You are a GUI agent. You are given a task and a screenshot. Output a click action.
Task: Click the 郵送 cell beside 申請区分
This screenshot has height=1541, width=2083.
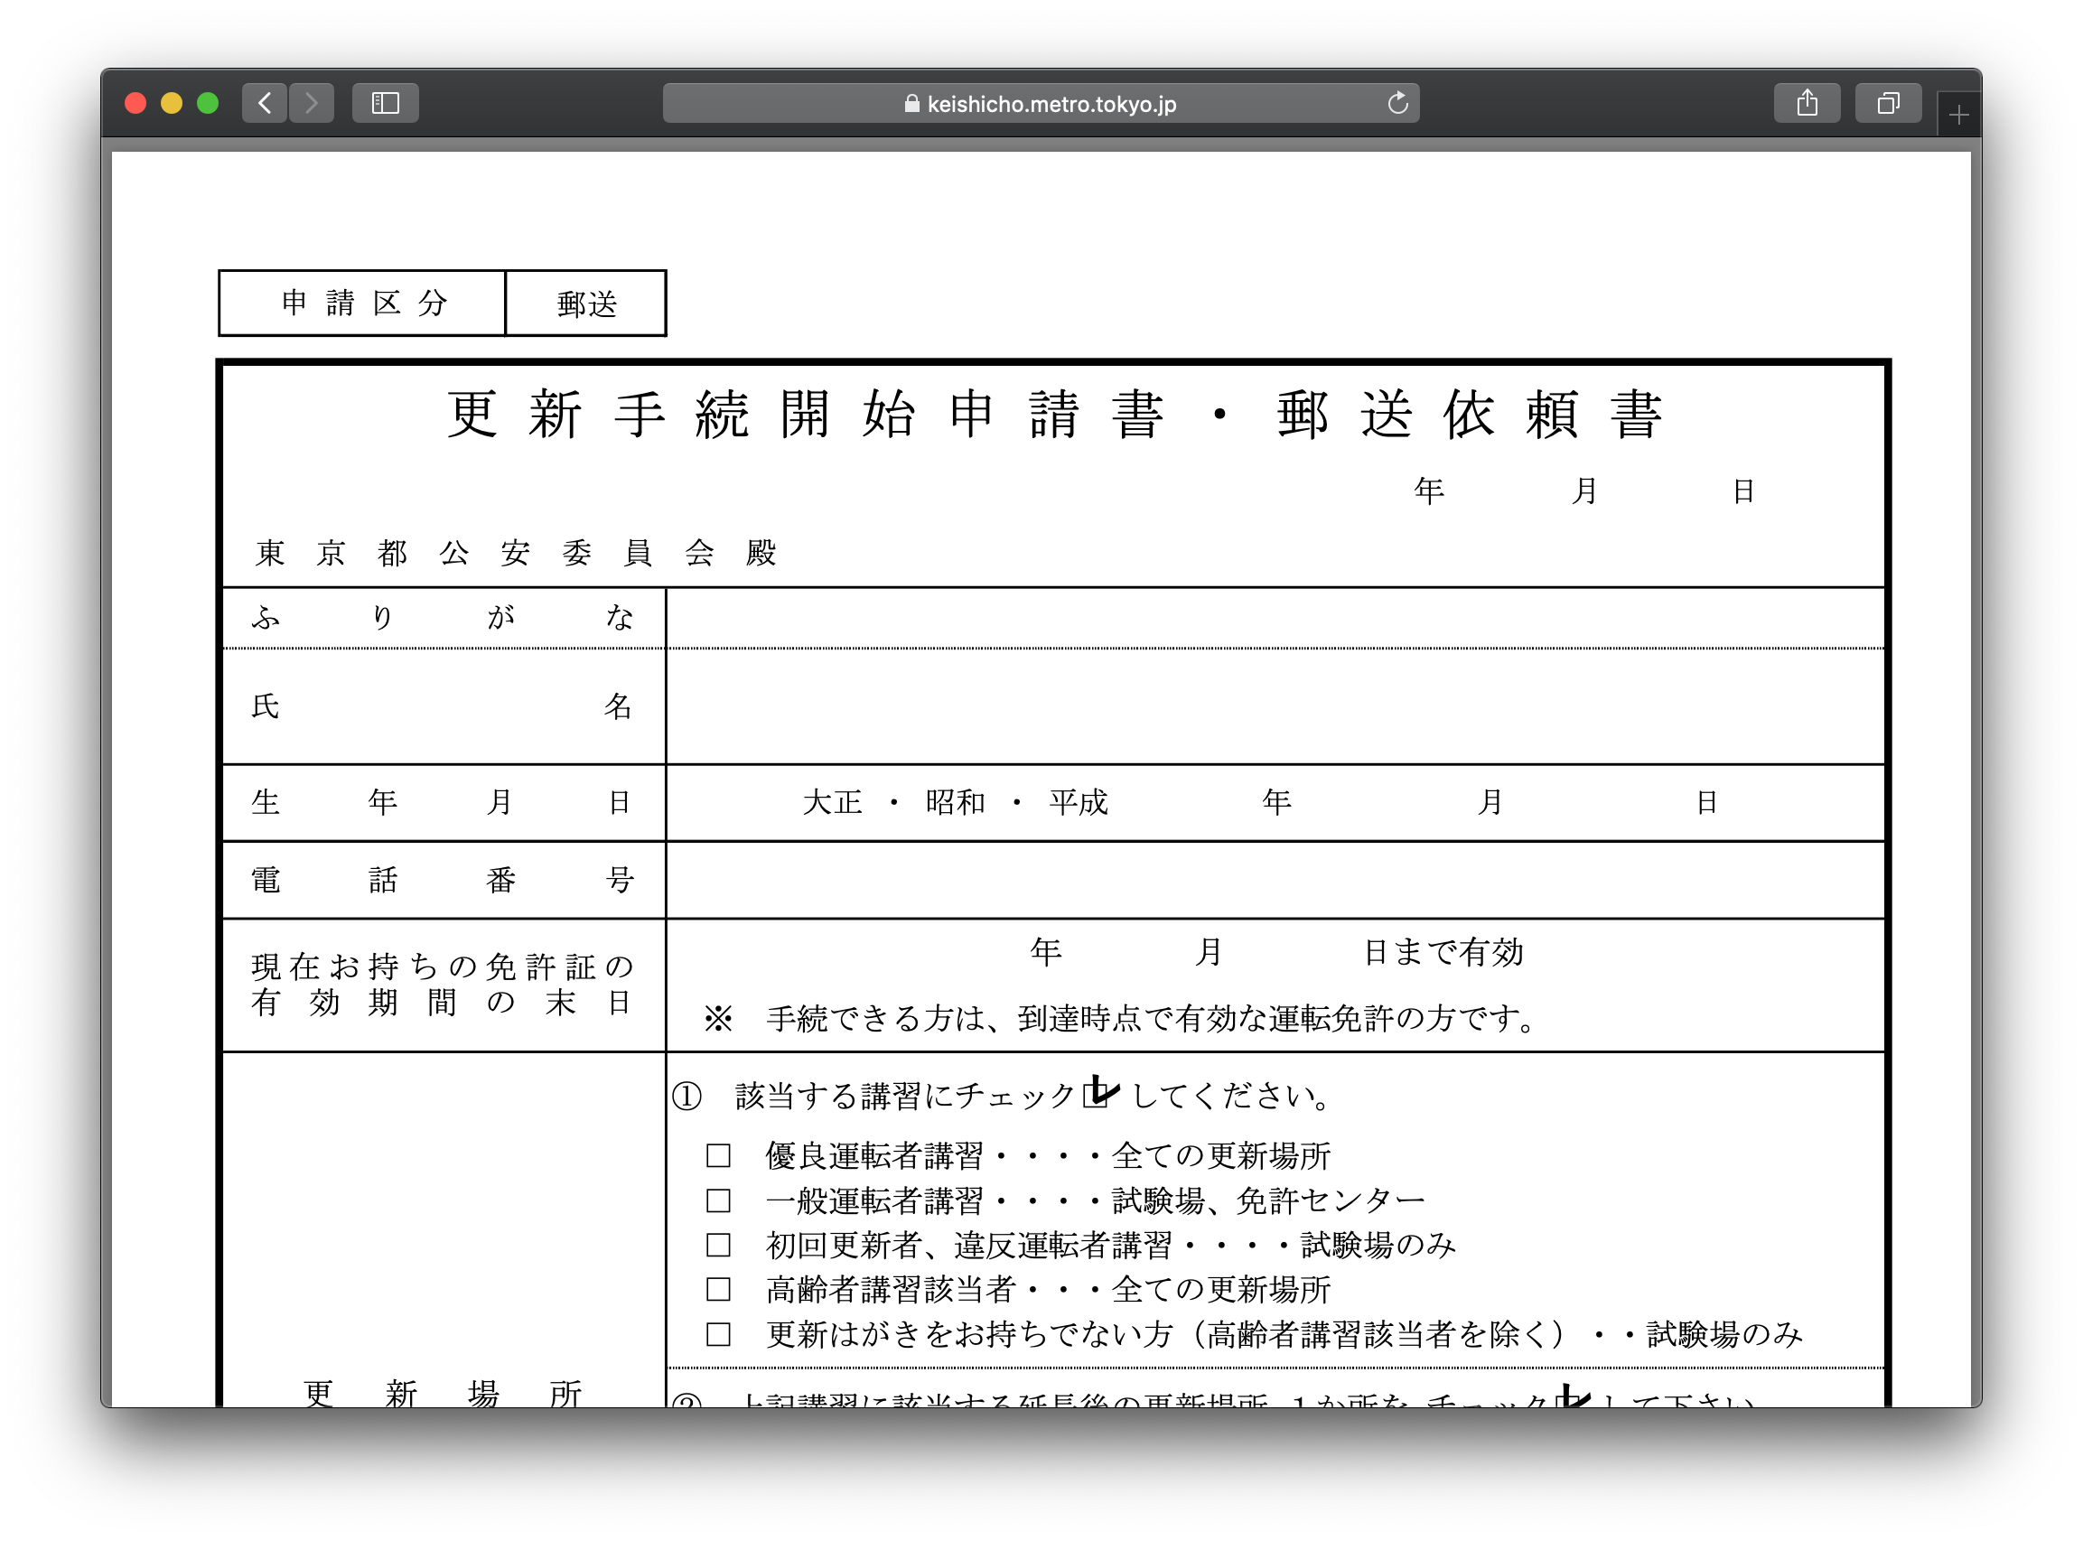point(586,304)
